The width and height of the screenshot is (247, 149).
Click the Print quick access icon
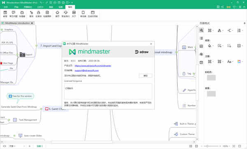point(63,2)
